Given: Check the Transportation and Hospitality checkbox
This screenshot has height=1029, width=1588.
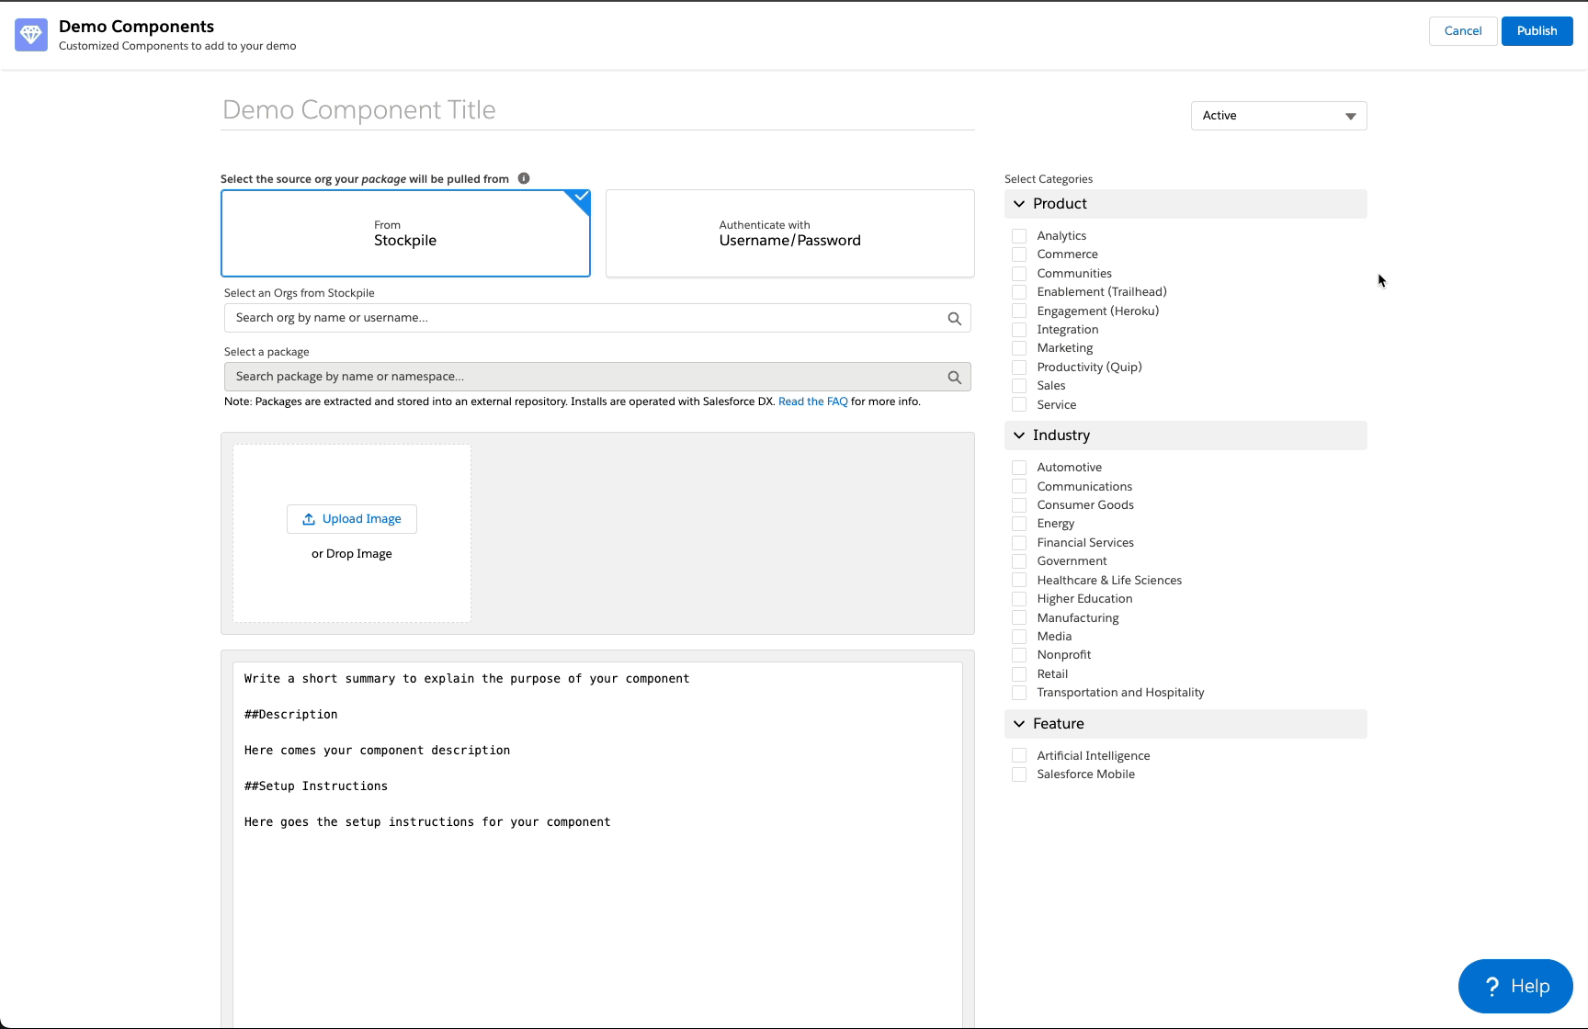Looking at the screenshot, I should point(1019,693).
